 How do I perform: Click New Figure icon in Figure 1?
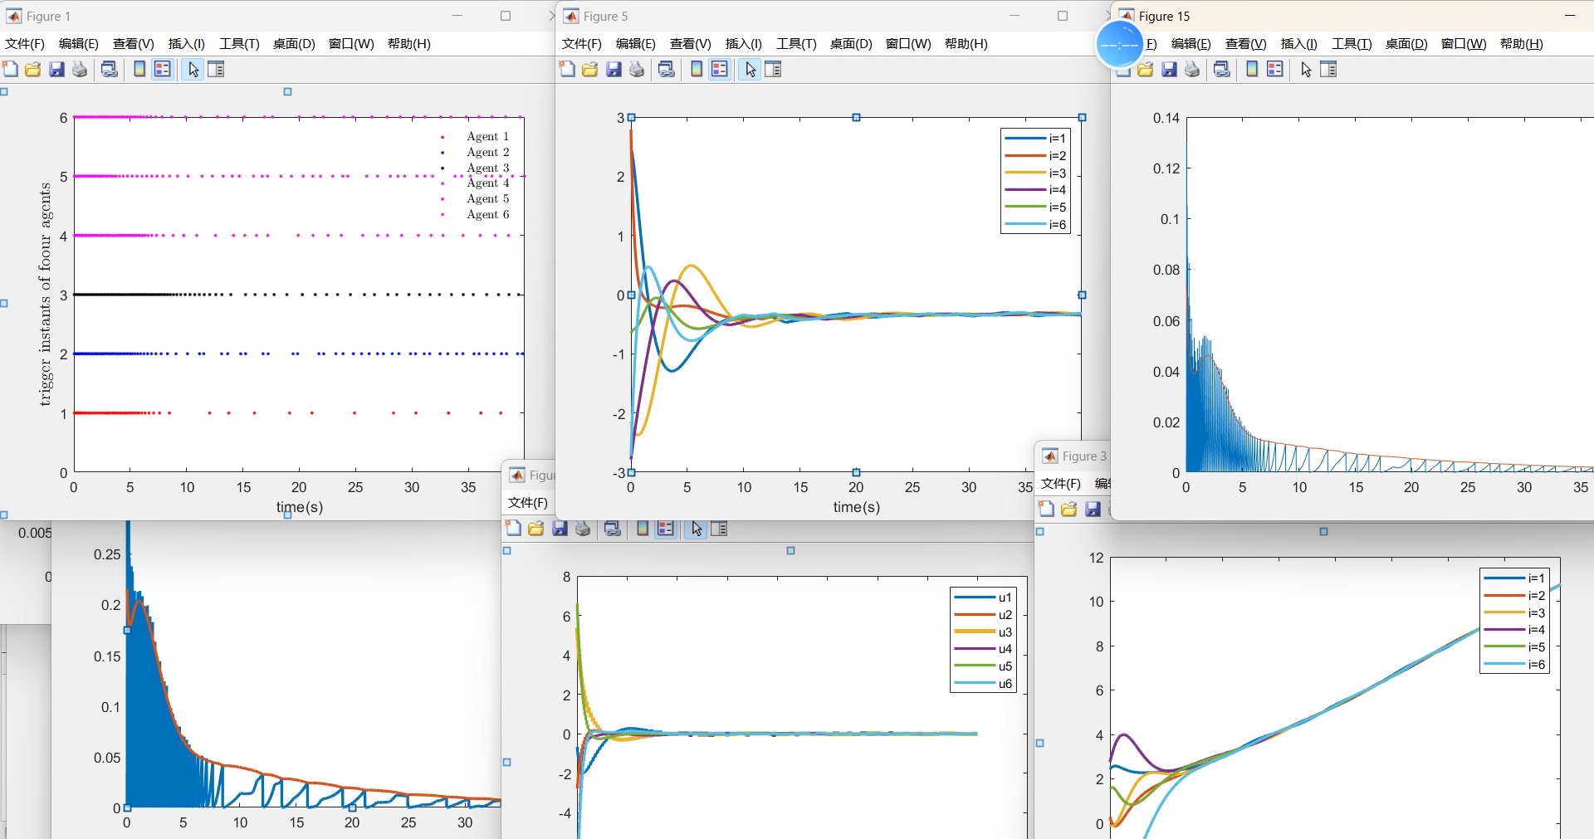(x=10, y=69)
